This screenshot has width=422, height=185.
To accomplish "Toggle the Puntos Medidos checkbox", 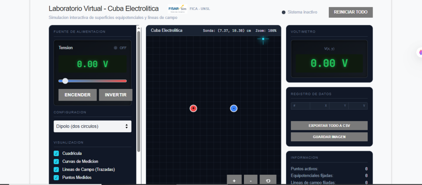I will coord(56,177).
